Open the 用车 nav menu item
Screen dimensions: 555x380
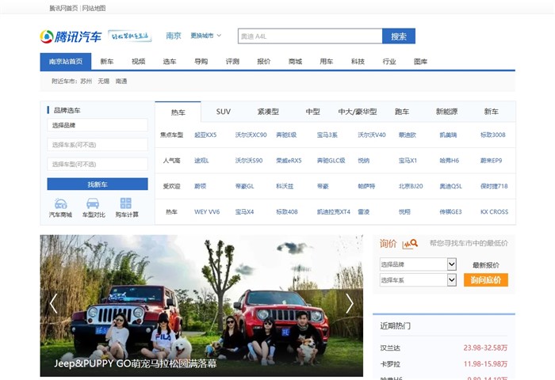[327, 62]
